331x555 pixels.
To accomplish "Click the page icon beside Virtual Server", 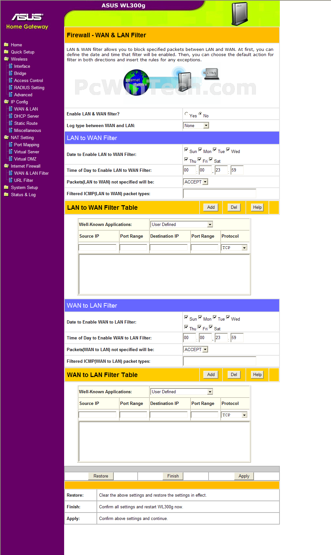I will pos(11,152).
